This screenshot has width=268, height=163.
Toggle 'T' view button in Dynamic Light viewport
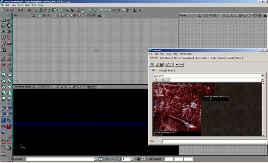click(40, 87)
